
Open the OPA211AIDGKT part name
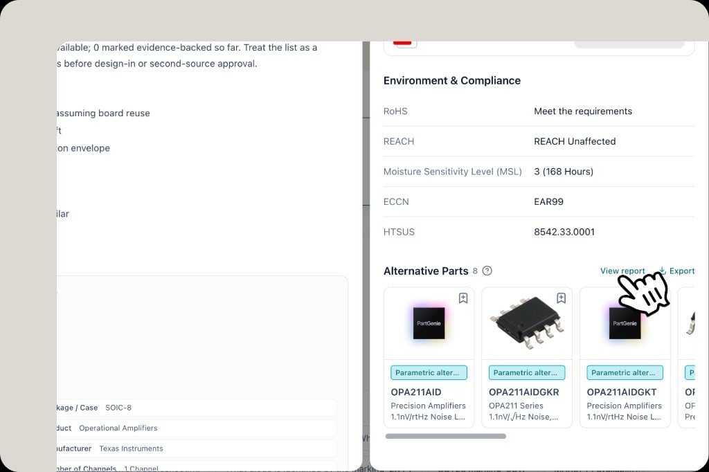pos(621,392)
